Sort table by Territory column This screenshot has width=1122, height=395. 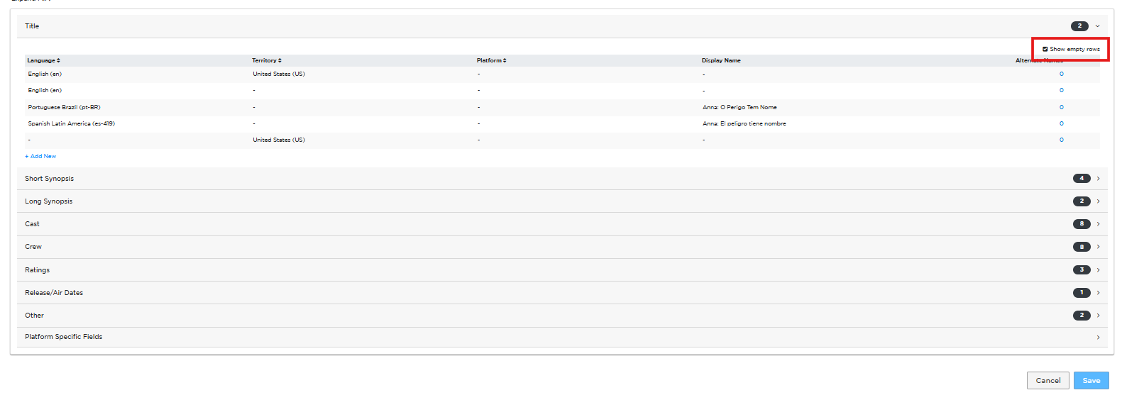(x=267, y=60)
